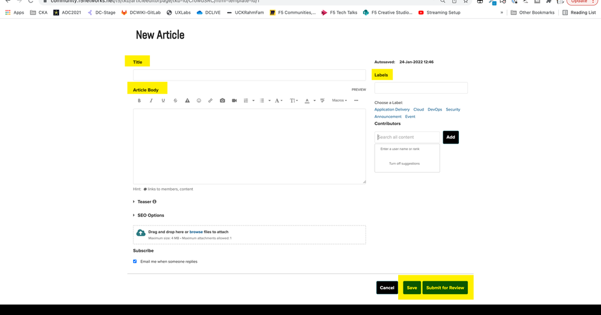Click into the Labels input field
Image resolution: width=601 pixels, height=315 pixels.
click(421, 88)
